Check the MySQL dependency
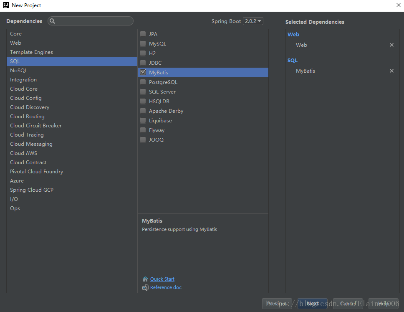This screenshot has width=404, height=312. click(143, 43)
